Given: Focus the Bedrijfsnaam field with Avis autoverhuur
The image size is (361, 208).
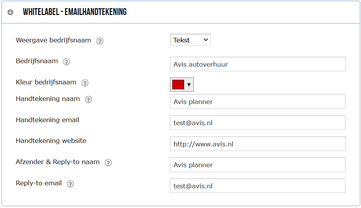Looking at the screenshot, I should pyautogui.click(x=258, y=64).
